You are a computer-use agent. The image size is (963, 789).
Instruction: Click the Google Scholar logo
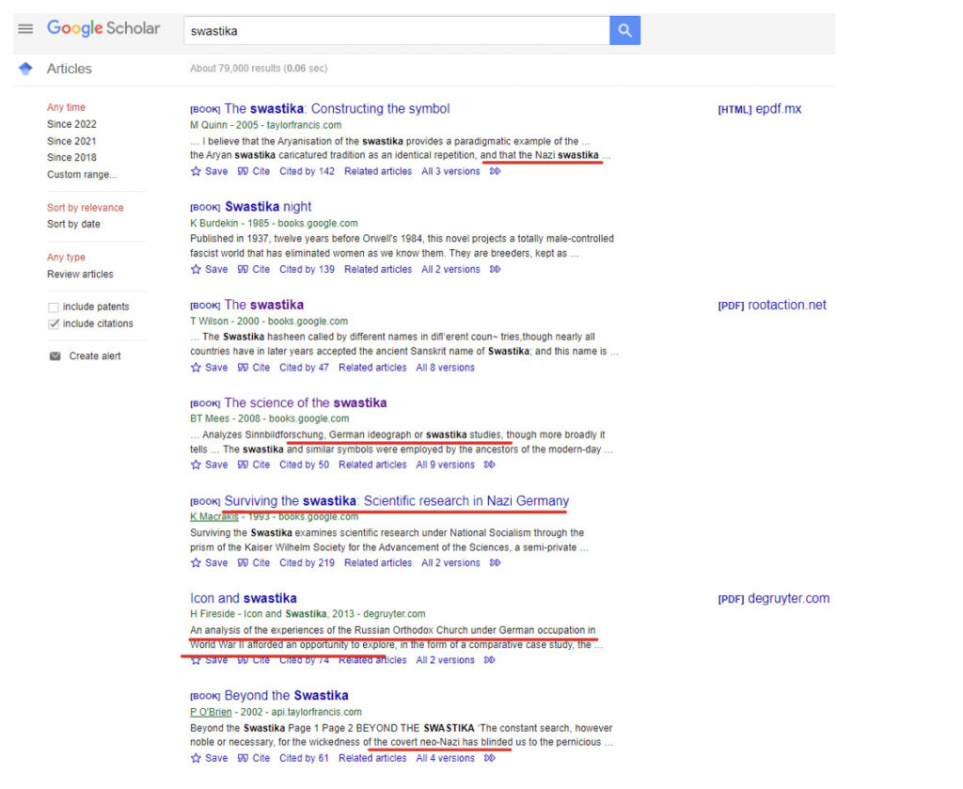coord(103,28)
